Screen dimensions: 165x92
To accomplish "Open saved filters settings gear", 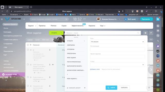I will (x=85, y=88).
